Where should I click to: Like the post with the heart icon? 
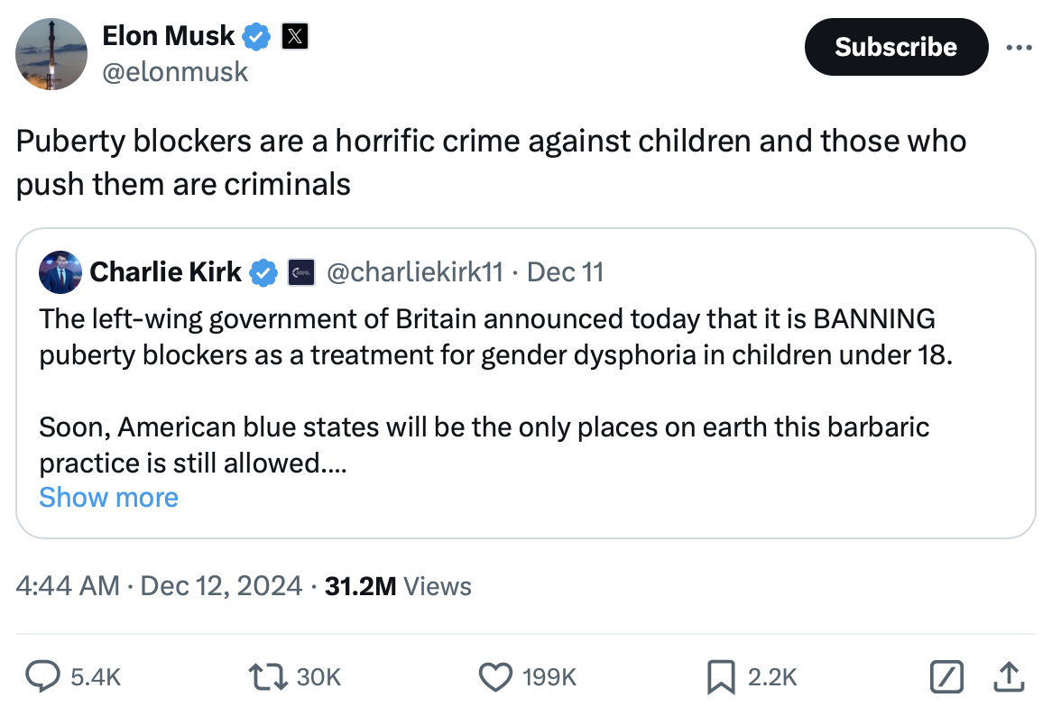coord(495,676)
